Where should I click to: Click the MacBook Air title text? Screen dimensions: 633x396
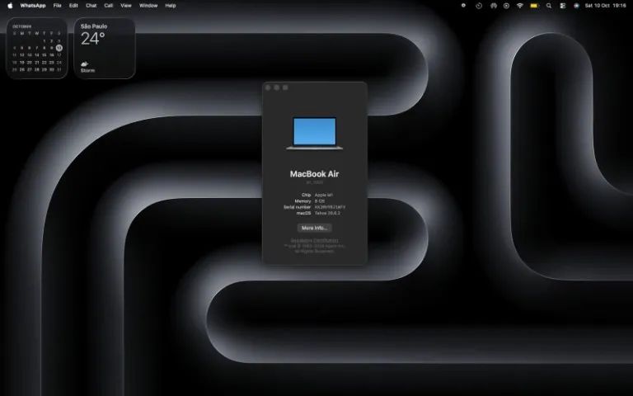tap(315, 174)
